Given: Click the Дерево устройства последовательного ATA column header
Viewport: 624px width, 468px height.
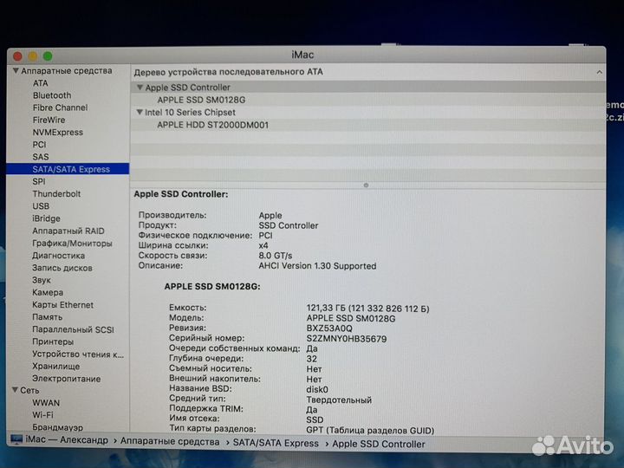Looking at the screenshot, I should pos(229,72).
